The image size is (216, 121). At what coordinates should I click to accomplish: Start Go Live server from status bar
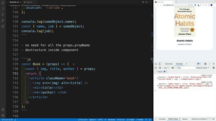click(121, 120)
